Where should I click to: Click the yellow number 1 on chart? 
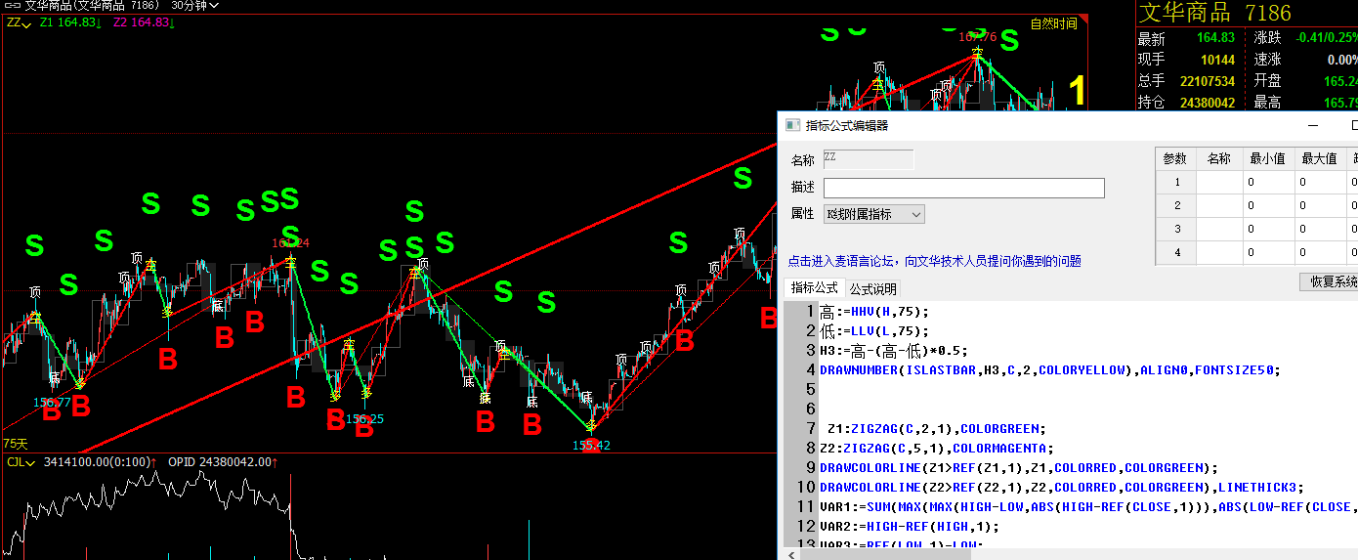tap(1077, 92)
